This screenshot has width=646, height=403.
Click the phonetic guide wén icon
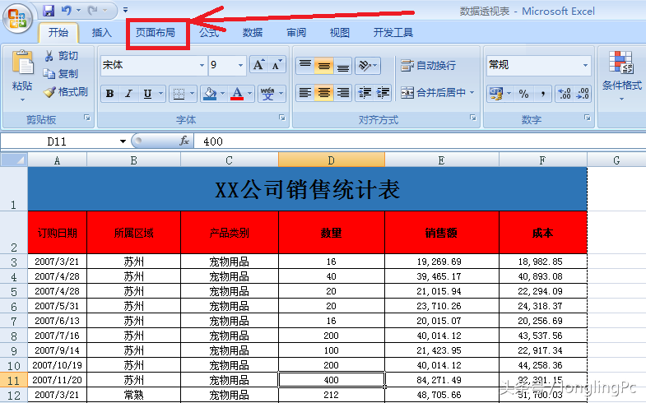[267, 94]
